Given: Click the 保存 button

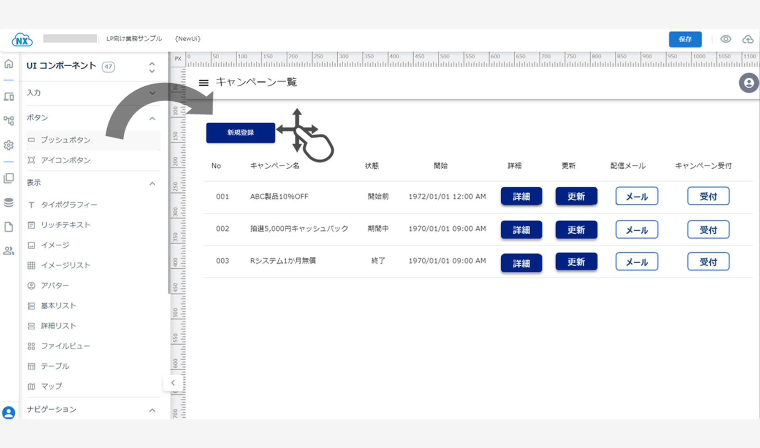Looking at the screenshot, I should click(x=685, y=39).
